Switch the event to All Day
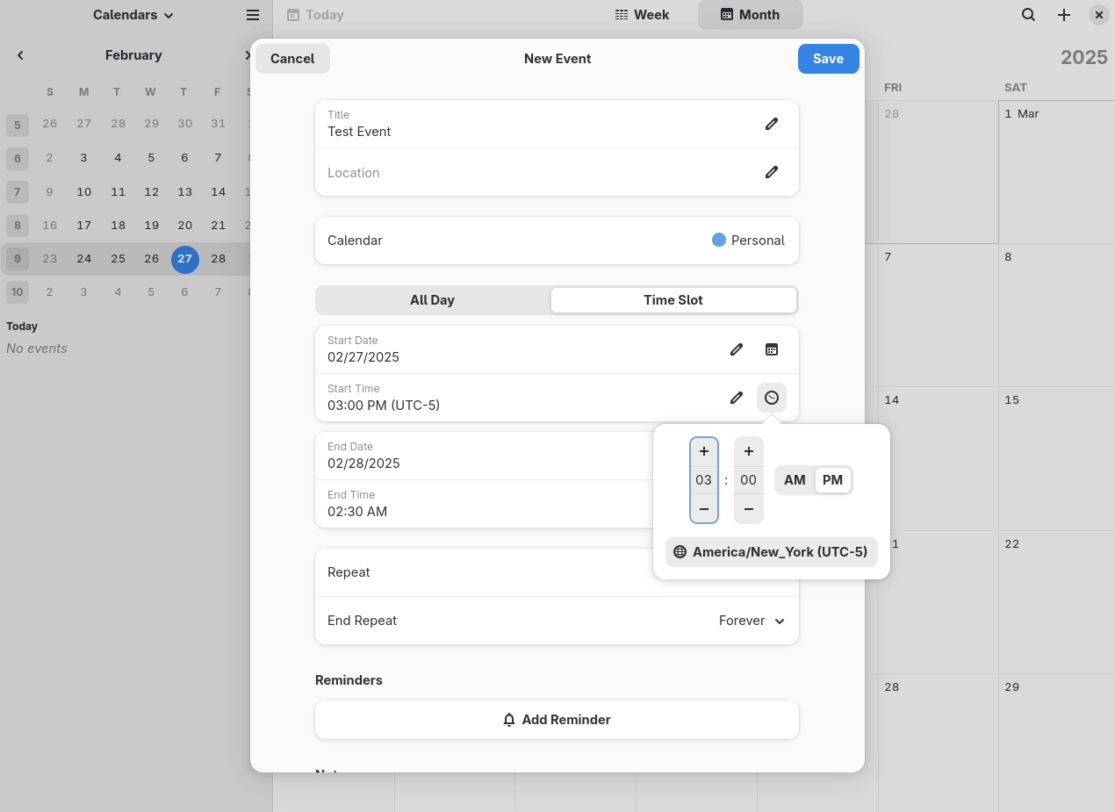The image size is (1115, 812). 432,299
